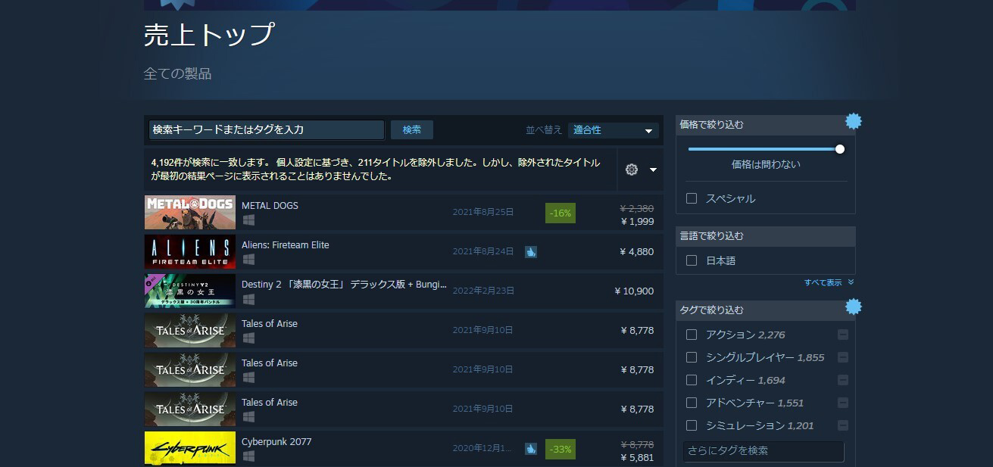This screenshot has height=467, width=993.
Task: Enable the スペシャル checkbox
Action: [692, 198]
